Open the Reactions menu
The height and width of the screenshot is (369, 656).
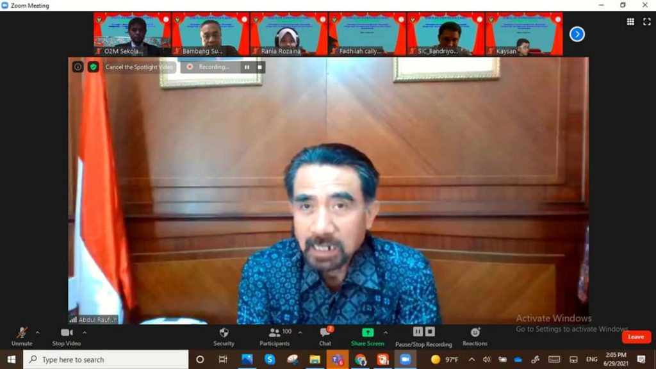pos(475,336)
